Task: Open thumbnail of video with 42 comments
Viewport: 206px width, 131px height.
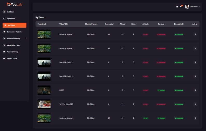Action: pyautogui.click(x=44, y=118)
